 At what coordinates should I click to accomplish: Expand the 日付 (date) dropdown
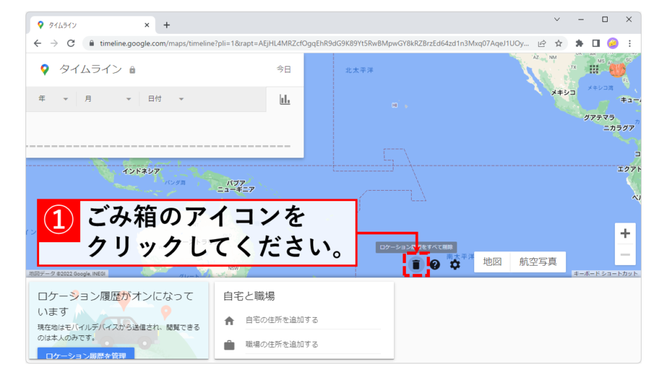165,99
